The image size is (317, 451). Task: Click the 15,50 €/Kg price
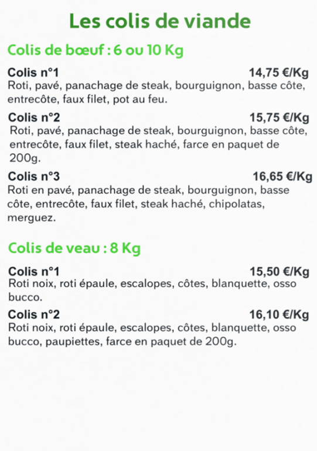(x=279, y=271)
